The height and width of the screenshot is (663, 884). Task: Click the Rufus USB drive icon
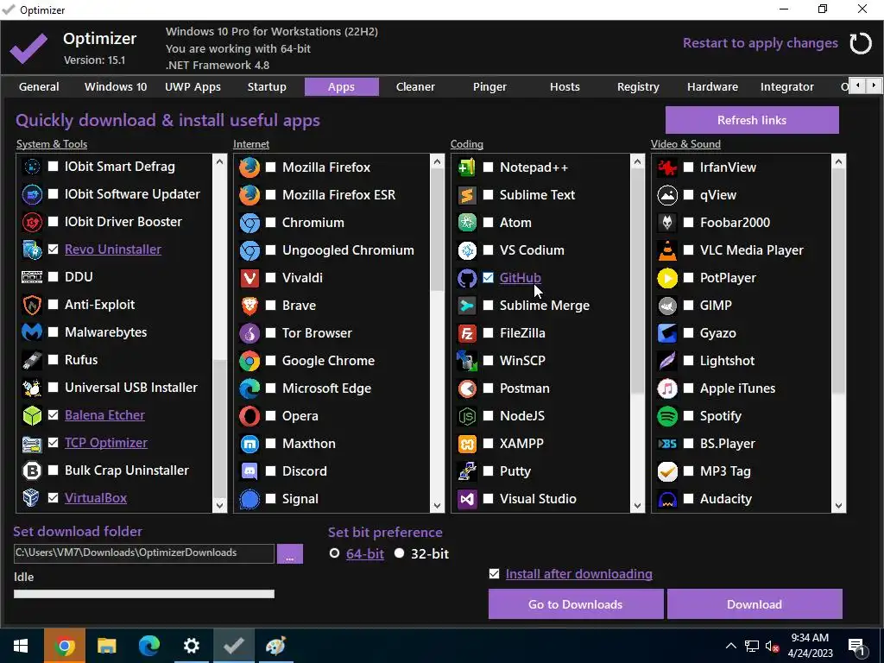click(32, 360)
